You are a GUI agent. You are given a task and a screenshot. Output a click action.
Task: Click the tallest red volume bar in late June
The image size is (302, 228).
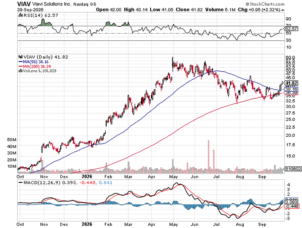coord(208,157)
